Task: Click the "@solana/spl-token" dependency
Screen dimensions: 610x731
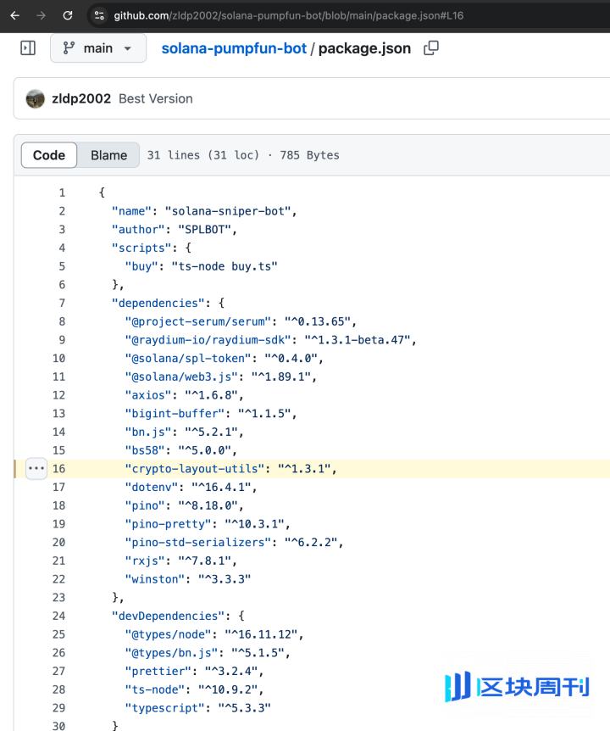Action: click(188, 358)
